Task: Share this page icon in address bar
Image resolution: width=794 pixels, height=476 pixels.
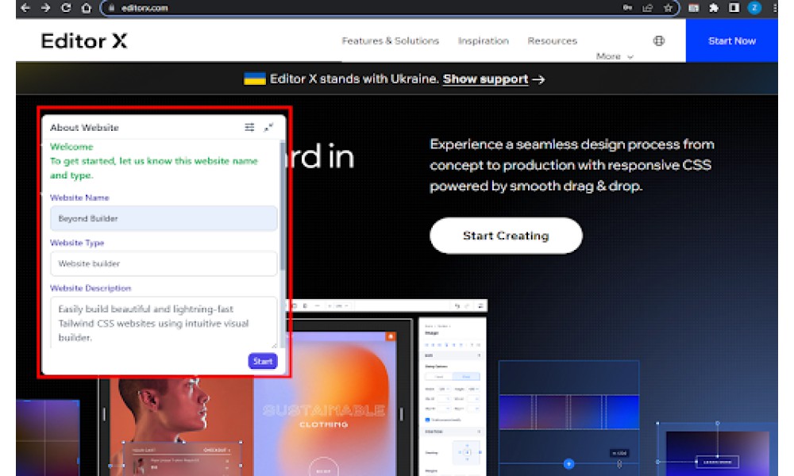Action: [648, 8]
